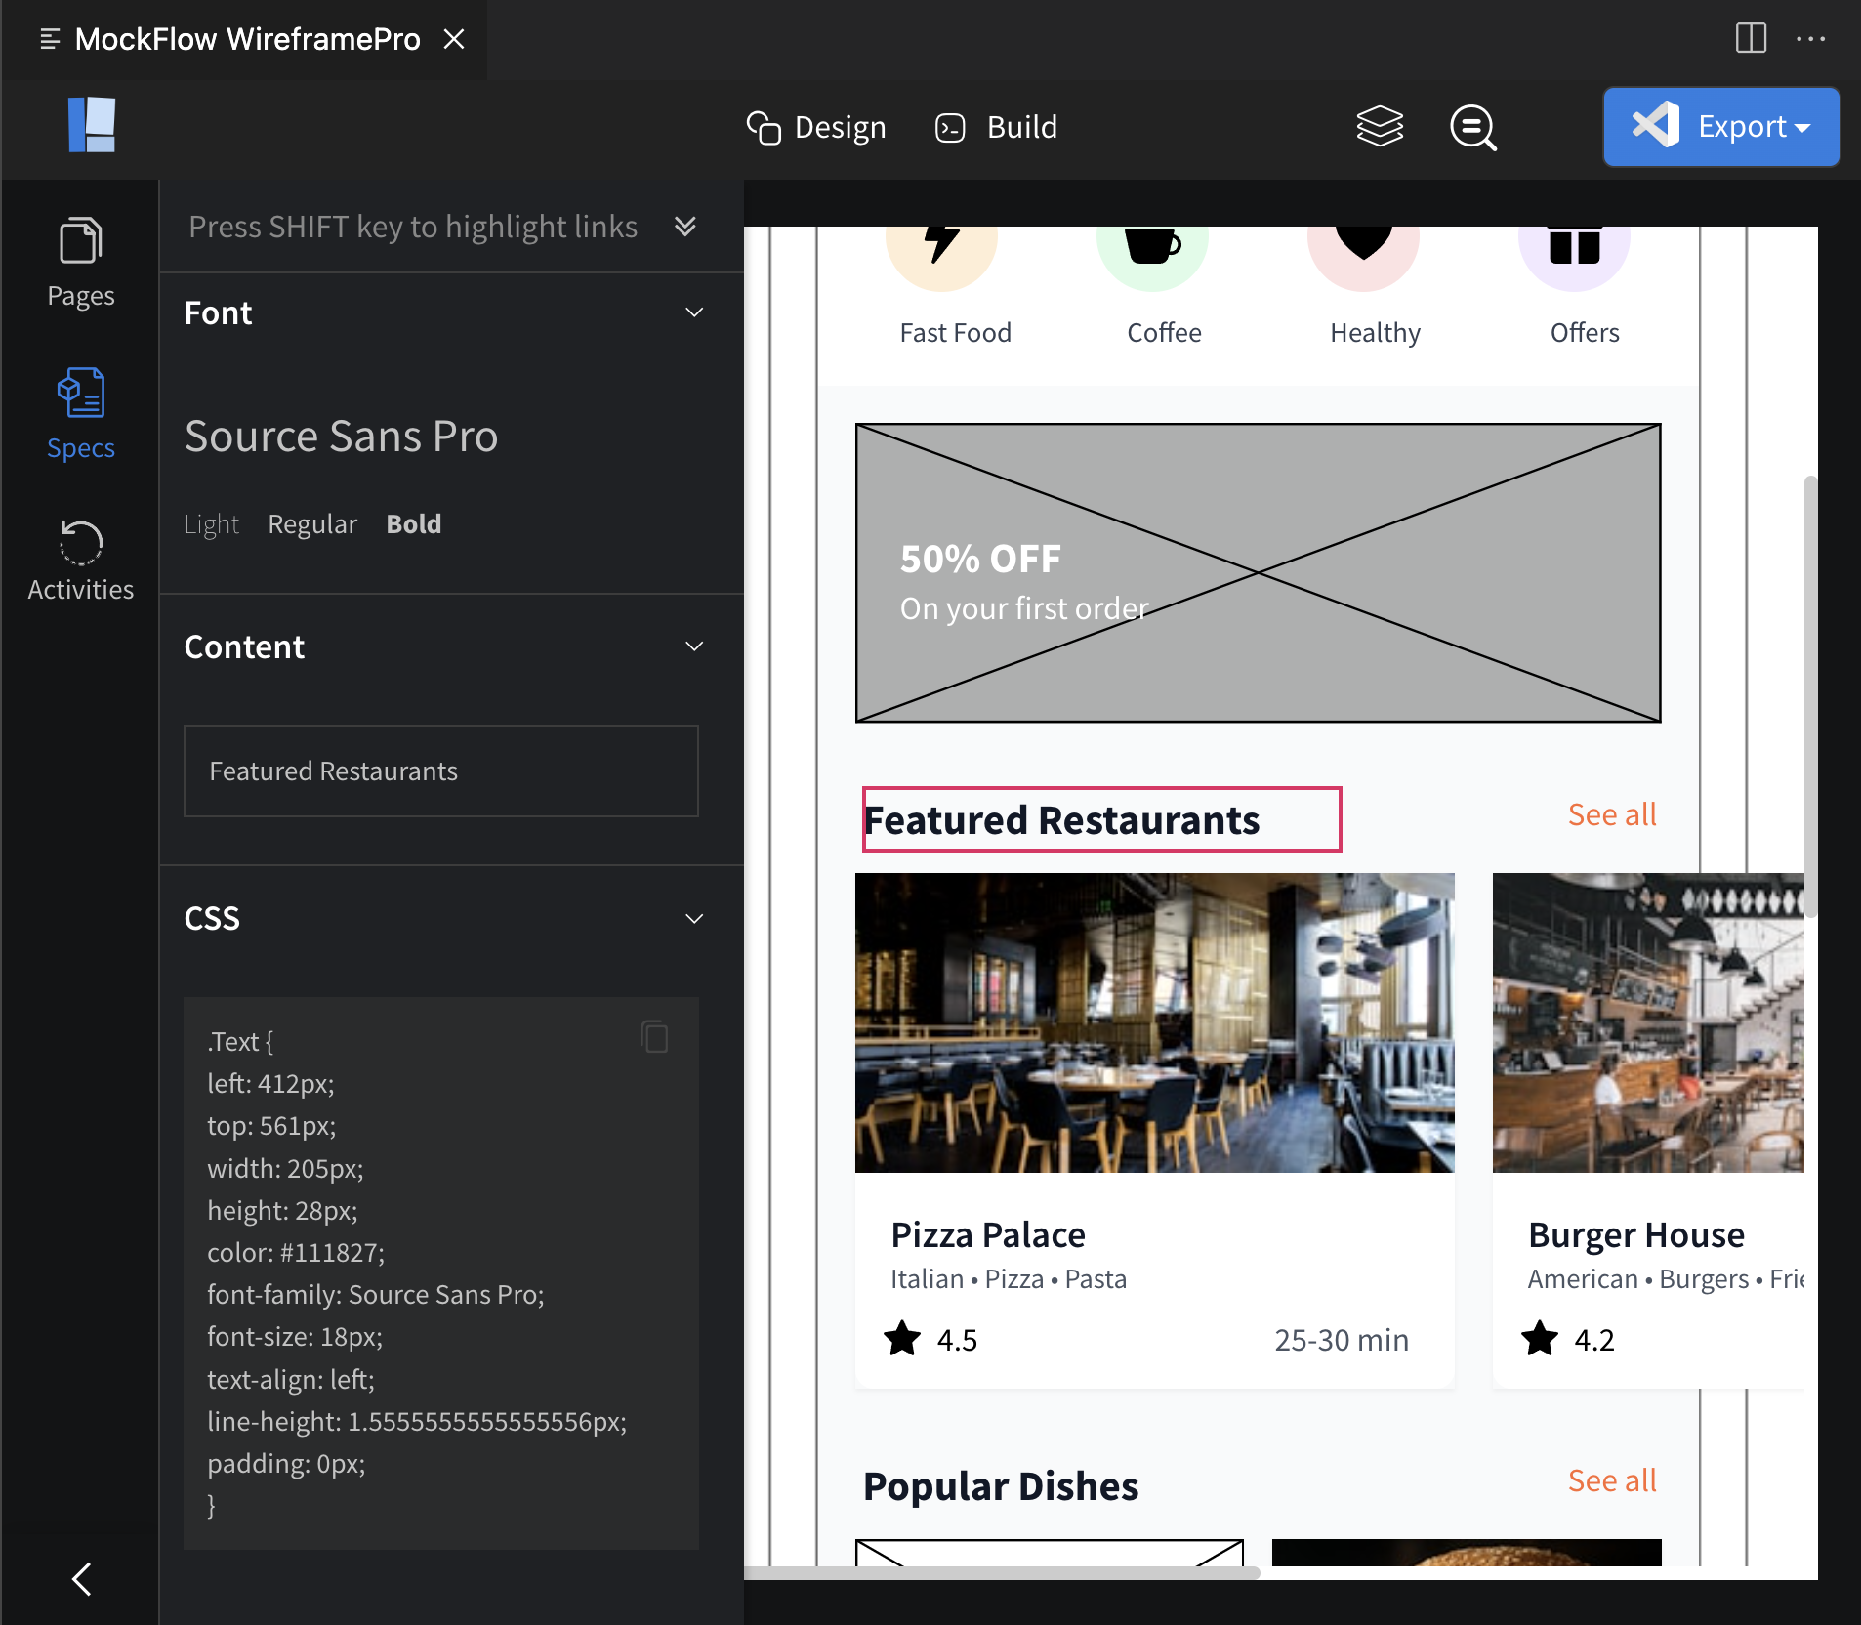Click the 50% OFF banner image
This screenshot has height=1625, width=1861.
pyautogui.click(x=1259, y=573)
